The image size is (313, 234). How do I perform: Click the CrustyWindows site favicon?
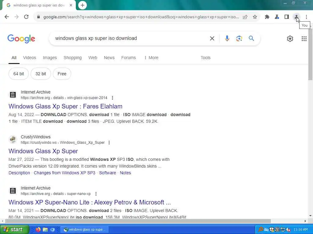(13, 140)
